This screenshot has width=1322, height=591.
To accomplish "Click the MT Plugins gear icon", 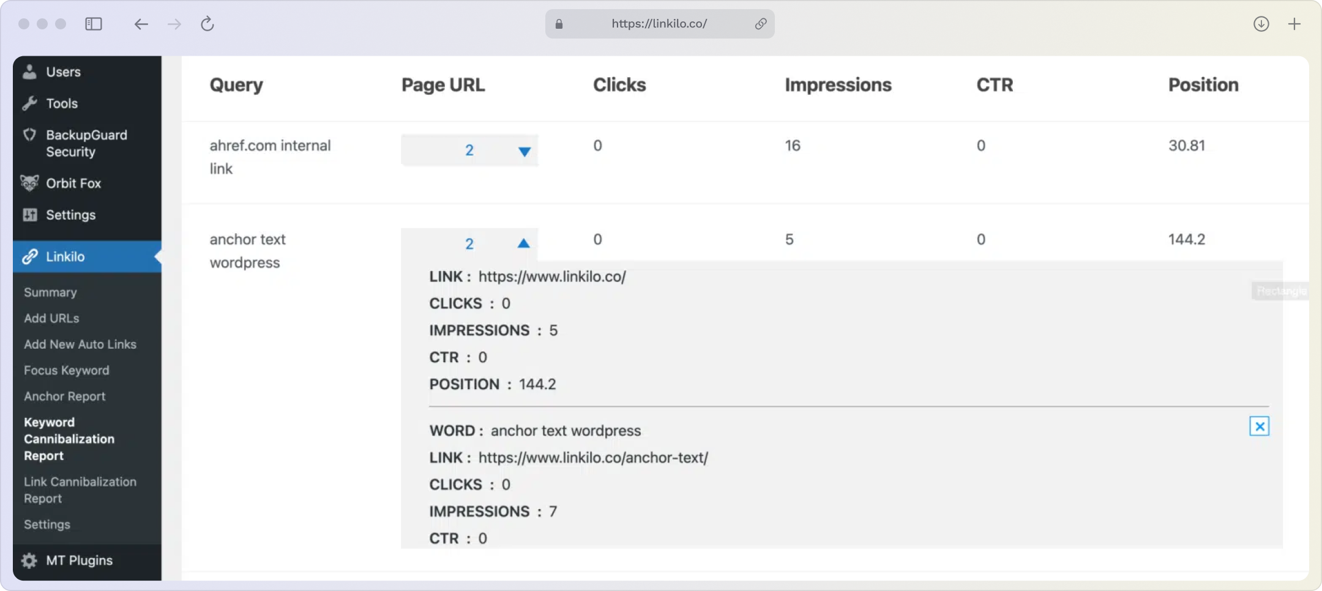I will (x=29, y=560).
